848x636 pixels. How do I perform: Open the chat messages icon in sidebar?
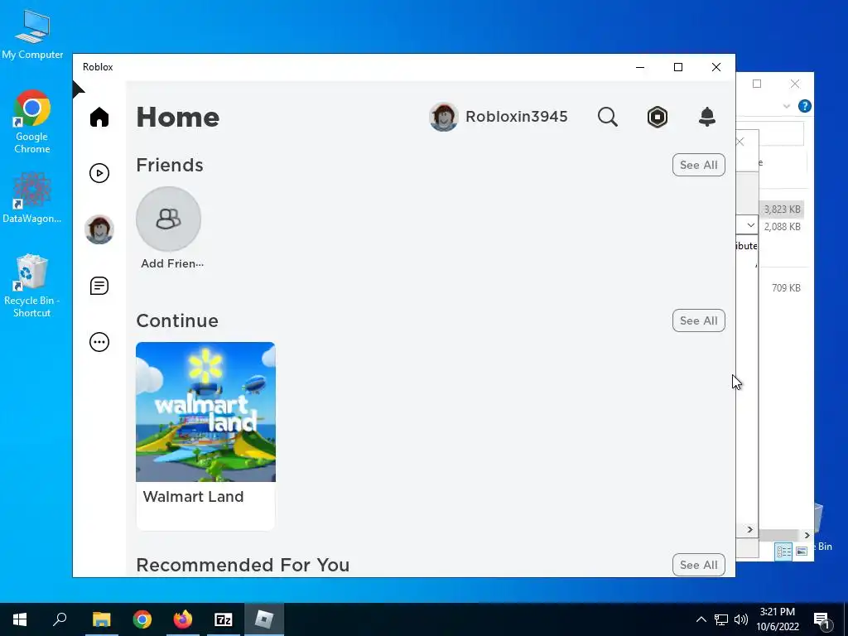click(x=99, y=286)
